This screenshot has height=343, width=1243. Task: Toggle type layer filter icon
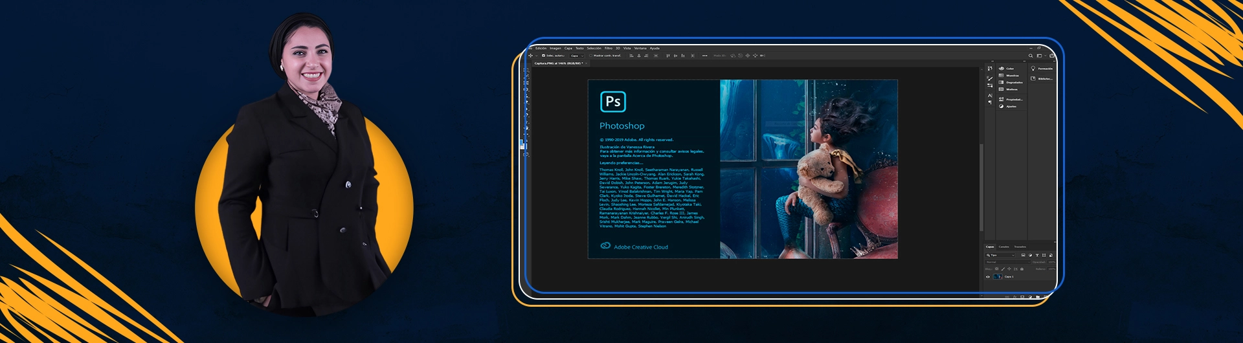(1037, 255)
